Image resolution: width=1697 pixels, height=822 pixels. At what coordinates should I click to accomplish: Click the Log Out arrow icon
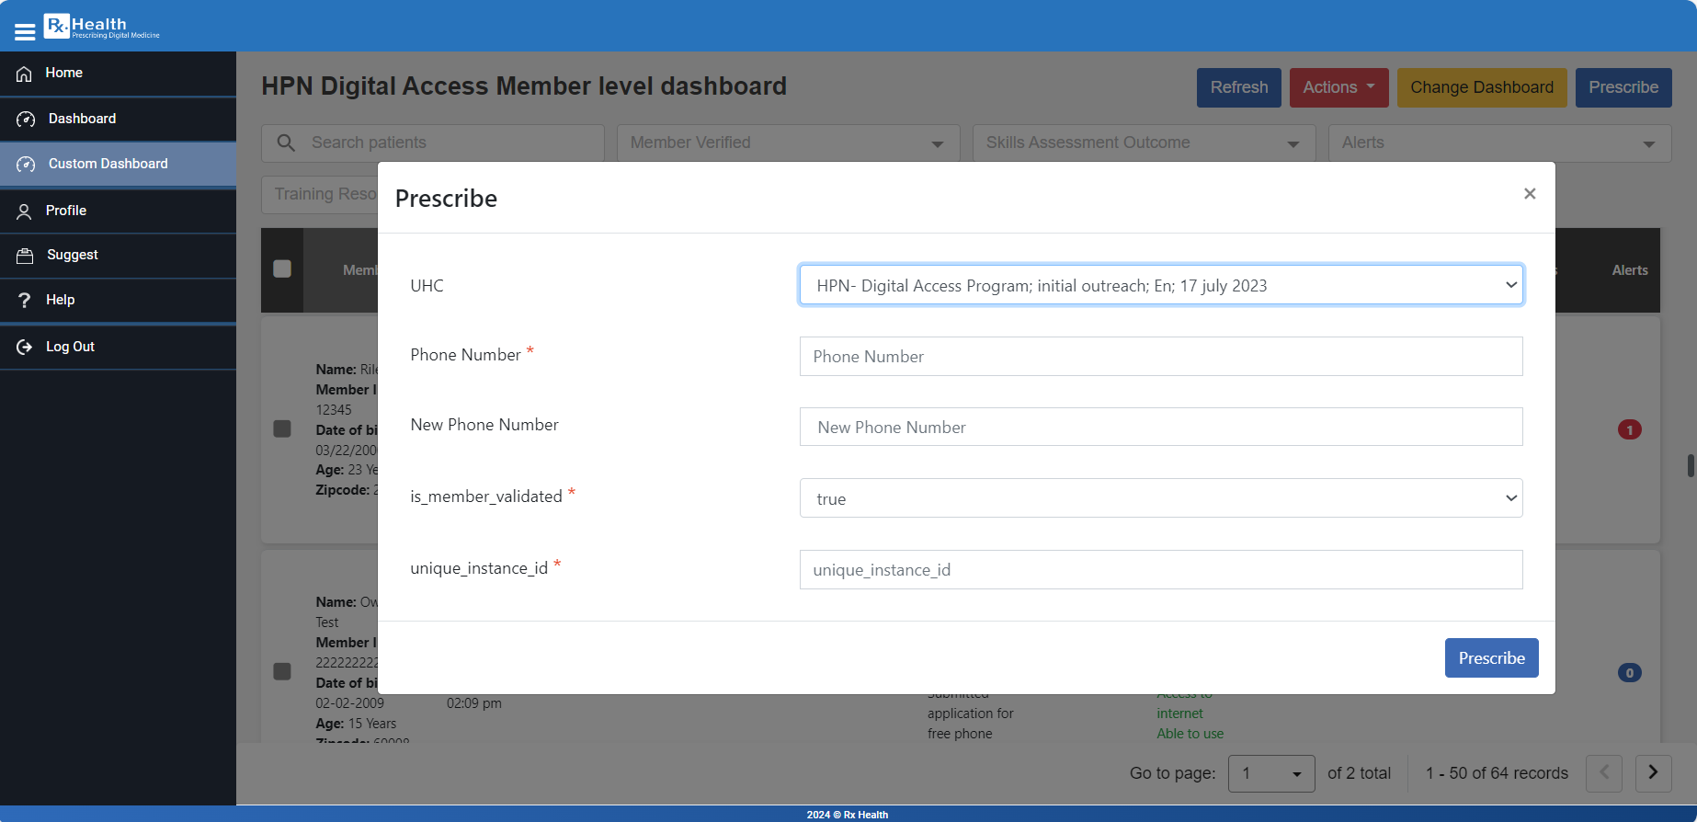pos(25,347)
